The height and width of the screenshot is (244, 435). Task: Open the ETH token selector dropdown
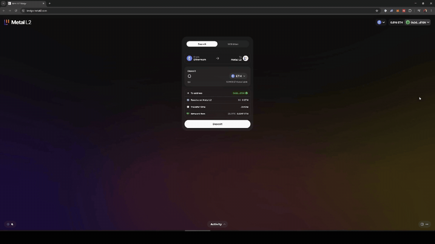tap(238, 76)
